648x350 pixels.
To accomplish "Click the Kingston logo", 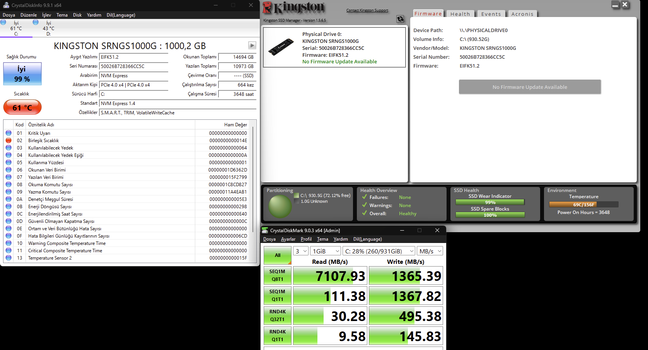I will [x=294, y=8].
